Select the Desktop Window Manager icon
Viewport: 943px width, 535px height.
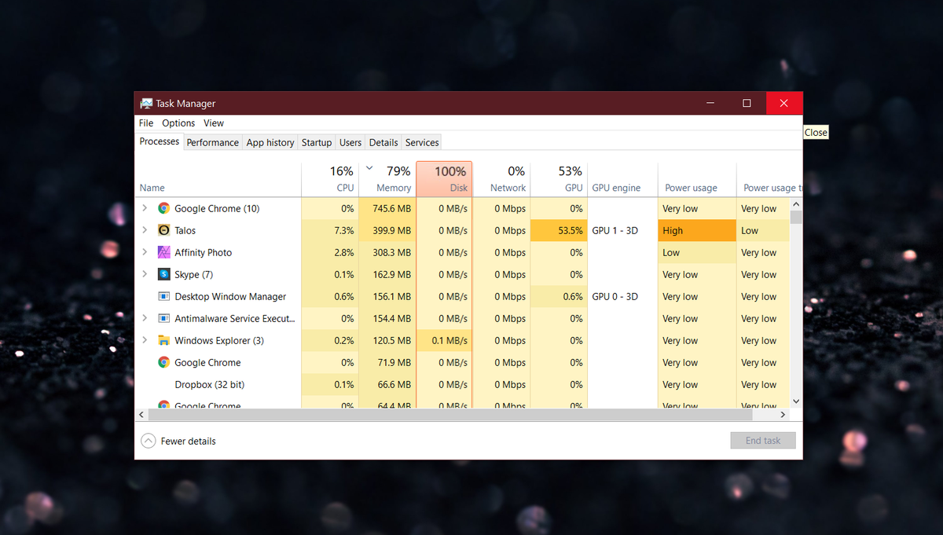pos(163,296)
